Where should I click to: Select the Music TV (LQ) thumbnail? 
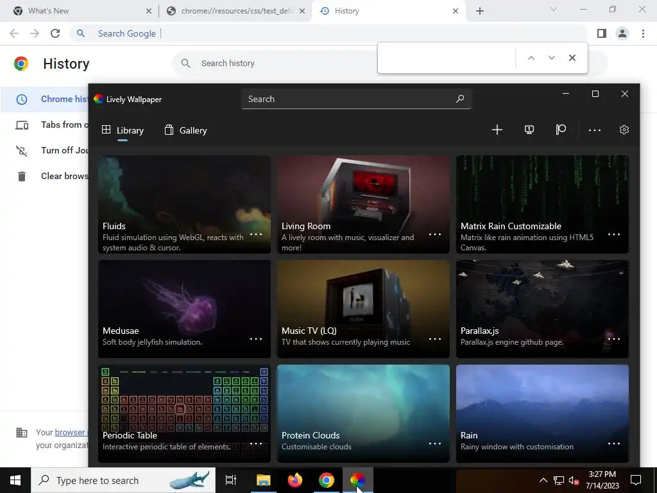pos(363,309)
